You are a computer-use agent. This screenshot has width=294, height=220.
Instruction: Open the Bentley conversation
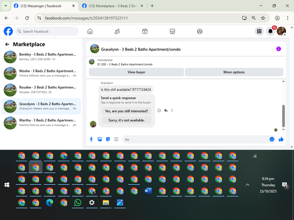point(41,57)
